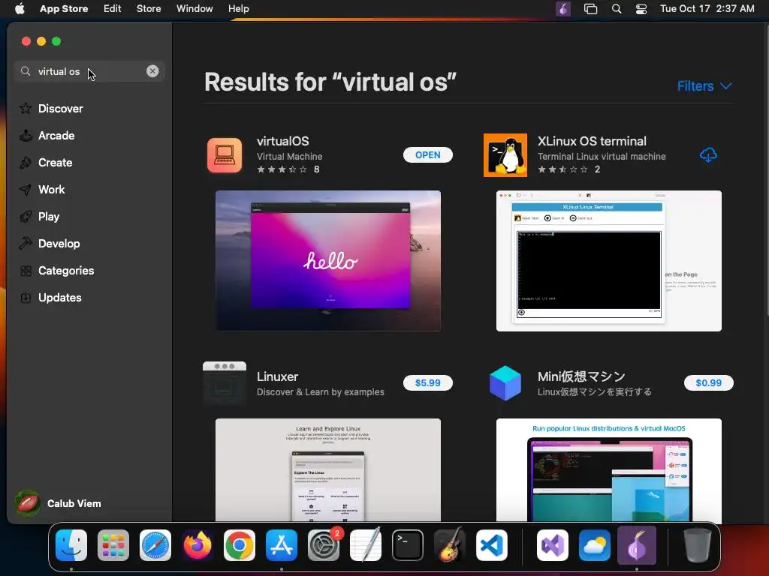
Task: Open TextEdit from the Dock
Action: (x=366, y=545)
